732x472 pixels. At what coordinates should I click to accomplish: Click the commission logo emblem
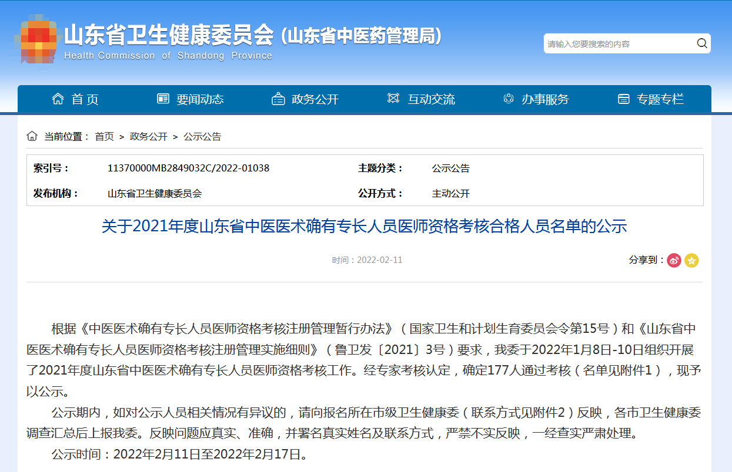point(38,40)
